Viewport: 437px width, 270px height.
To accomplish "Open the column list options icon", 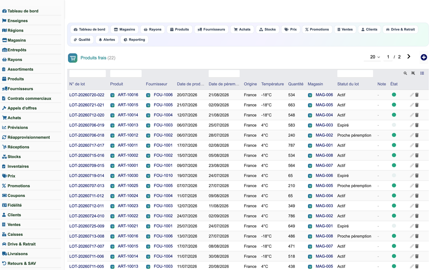I will (x=422, y=73).
